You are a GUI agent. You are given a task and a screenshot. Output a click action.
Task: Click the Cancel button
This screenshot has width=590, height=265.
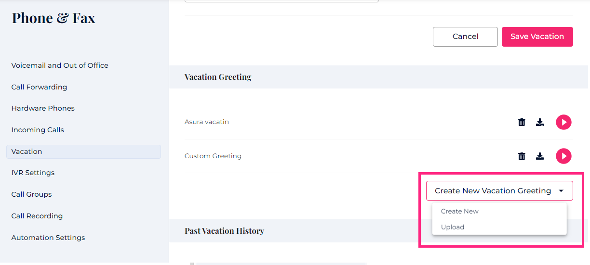point(465,37)
